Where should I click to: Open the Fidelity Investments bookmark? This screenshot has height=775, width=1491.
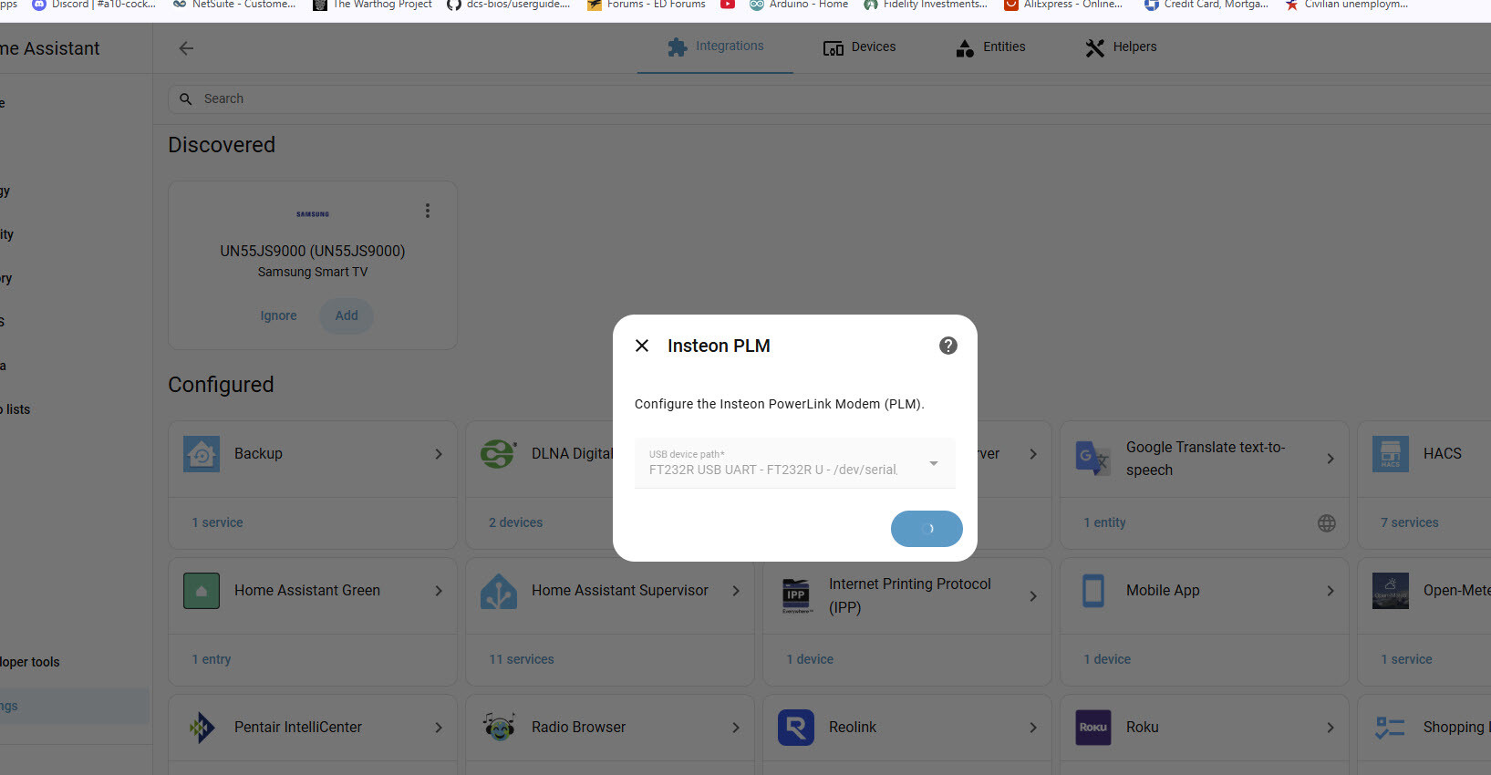tap(926, 5)
